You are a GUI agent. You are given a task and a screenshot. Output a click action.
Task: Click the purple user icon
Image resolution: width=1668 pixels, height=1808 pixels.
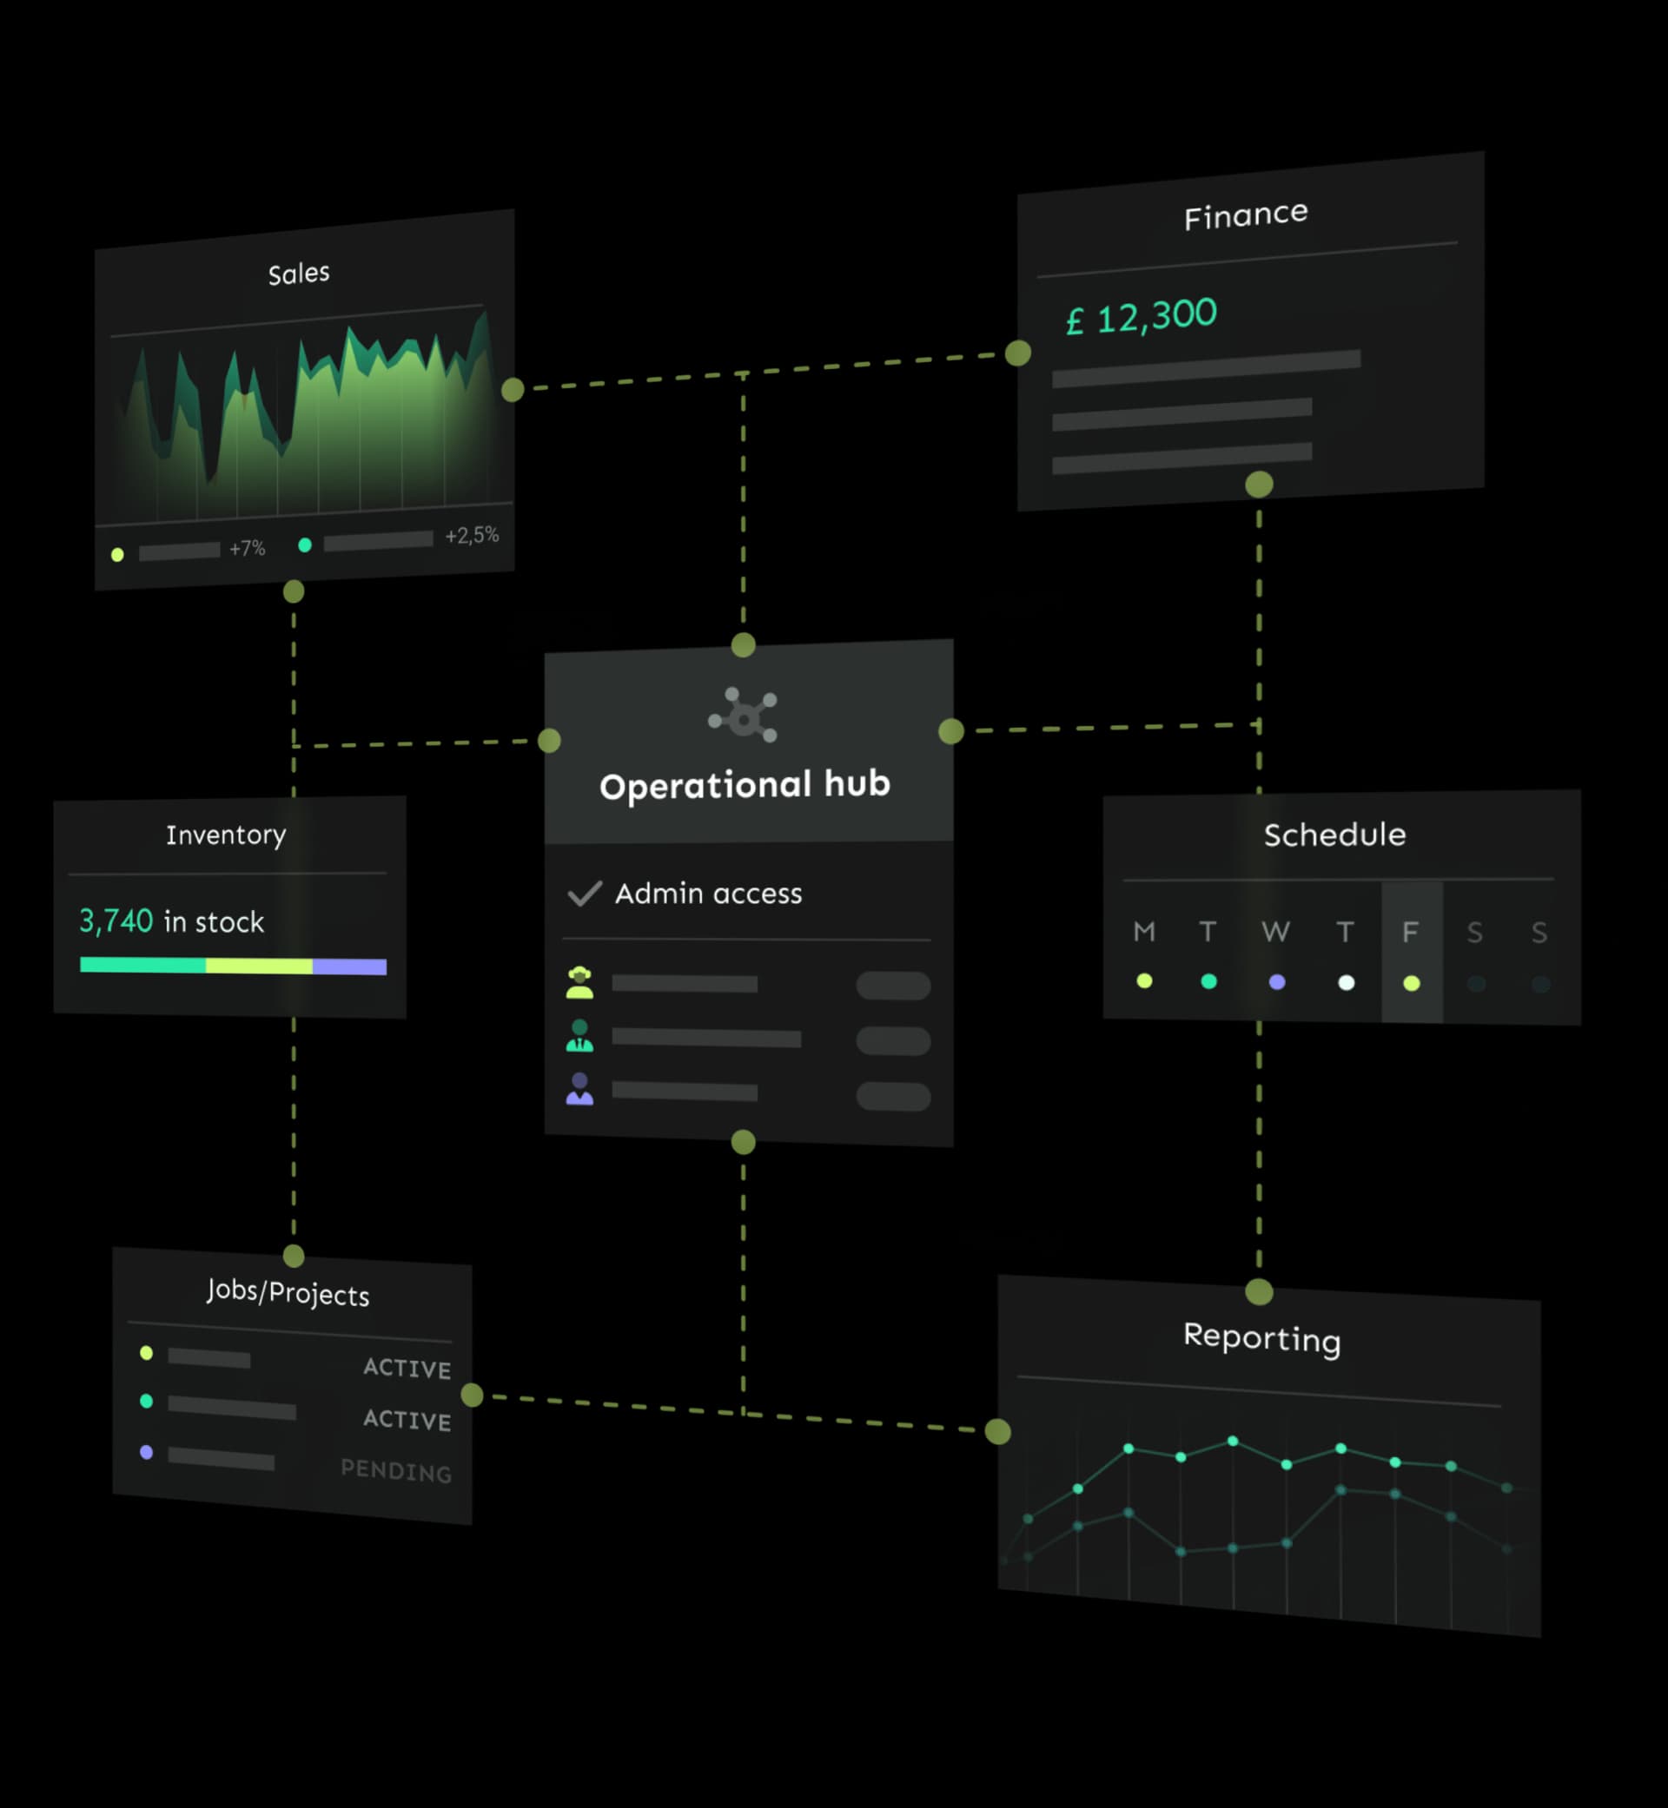[x=579, y=1089]
